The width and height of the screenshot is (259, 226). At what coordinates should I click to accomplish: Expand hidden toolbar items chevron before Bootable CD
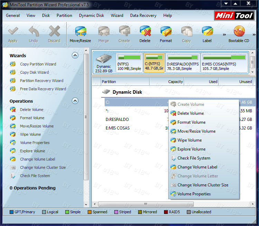pos(224,34)
